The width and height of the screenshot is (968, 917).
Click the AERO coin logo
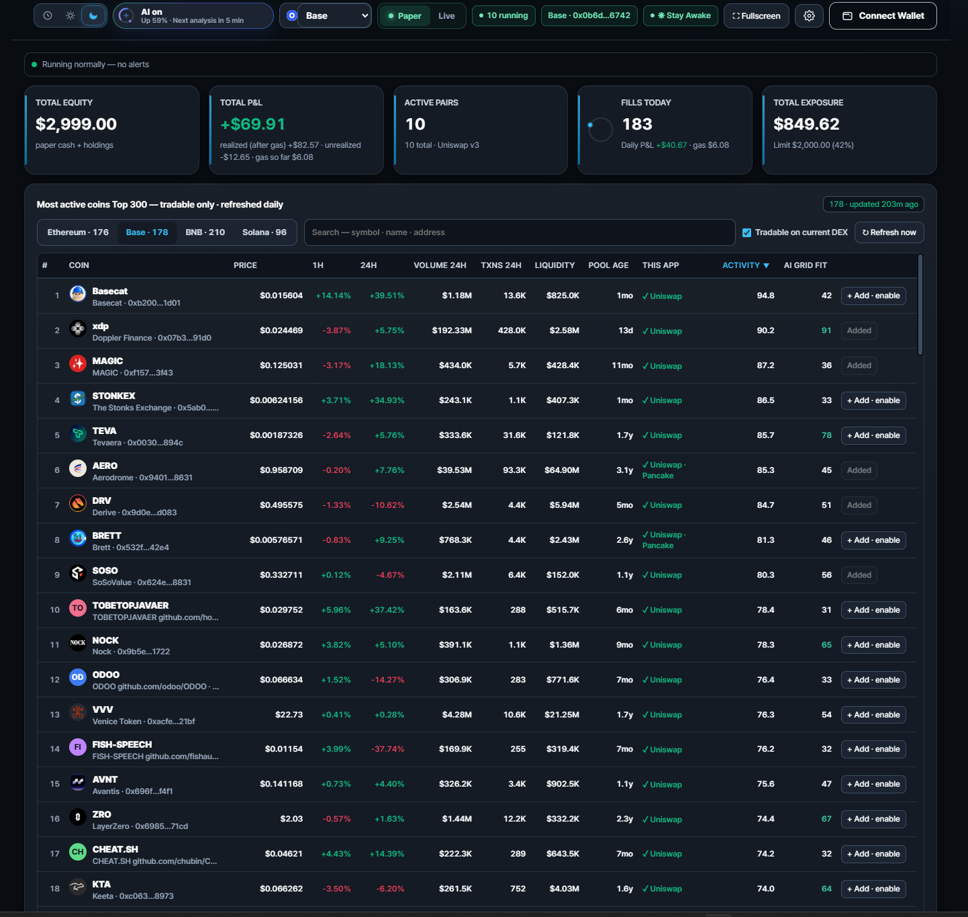(78, 468)
